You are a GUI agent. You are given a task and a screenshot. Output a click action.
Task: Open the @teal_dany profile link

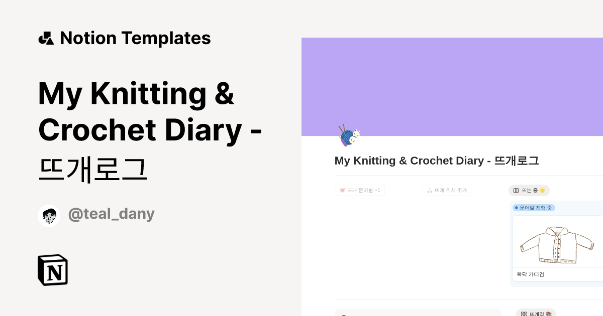click(111, 214)
